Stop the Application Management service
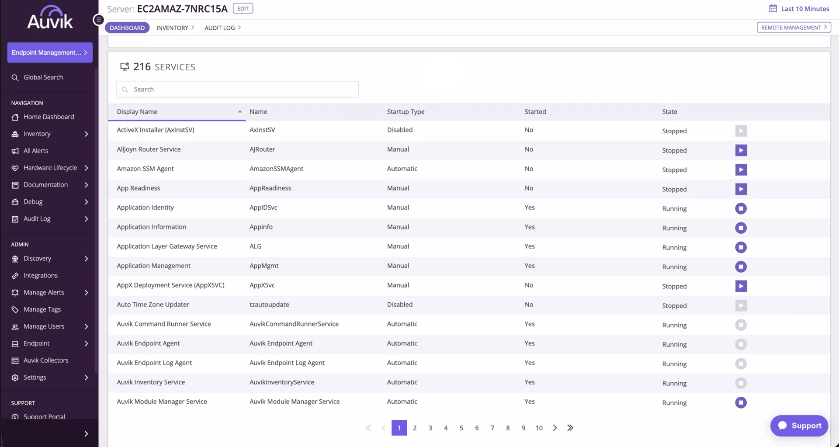839x447 pixels. (x=741, y=267)
